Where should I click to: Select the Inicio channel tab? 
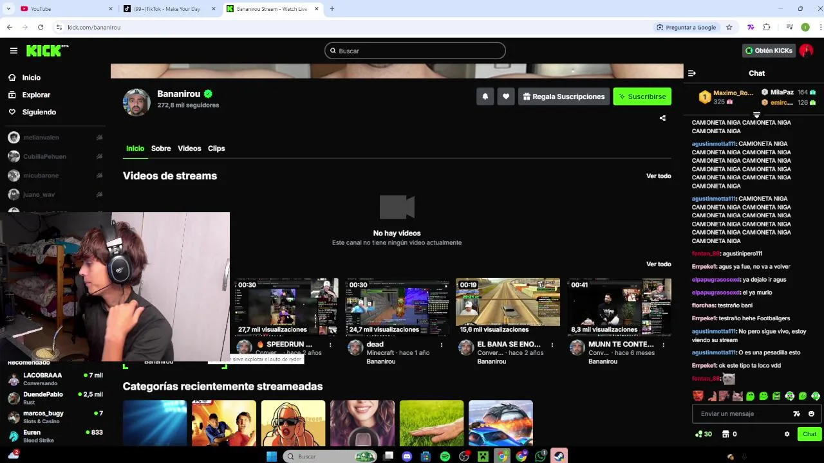[135, 149]
